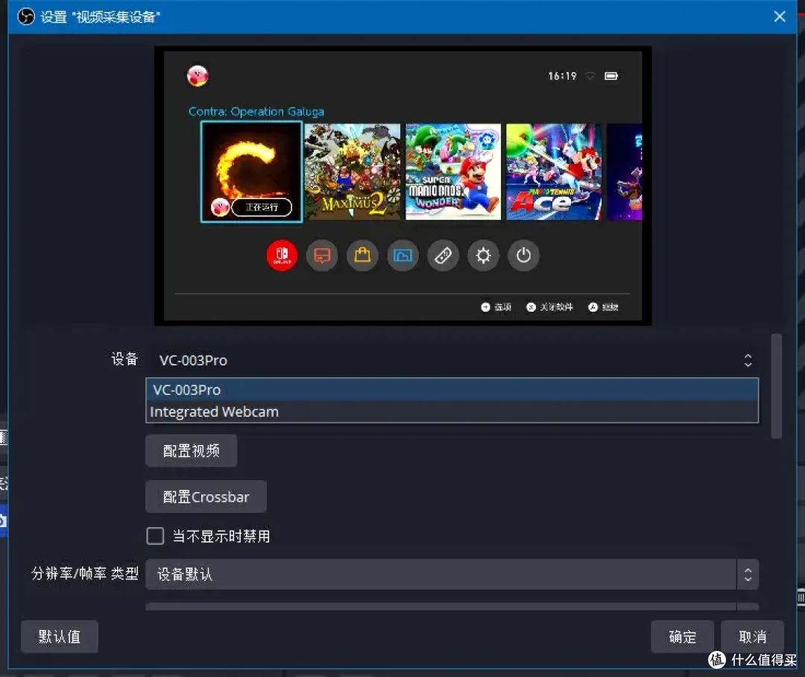Click the Nintendo Switch Online red icon in preview

(x=282, y=255)
